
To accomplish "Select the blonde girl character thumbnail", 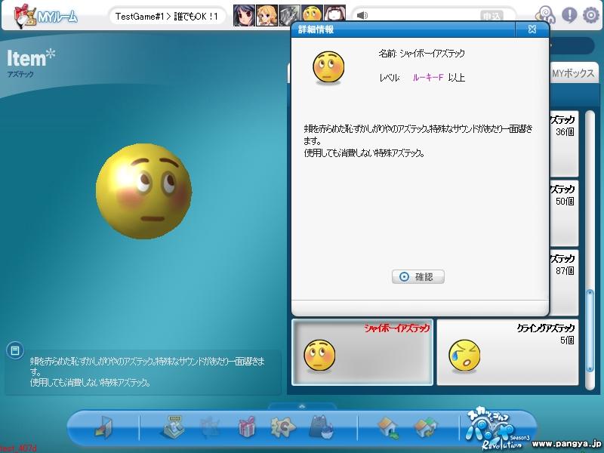I will pos(267,15).
